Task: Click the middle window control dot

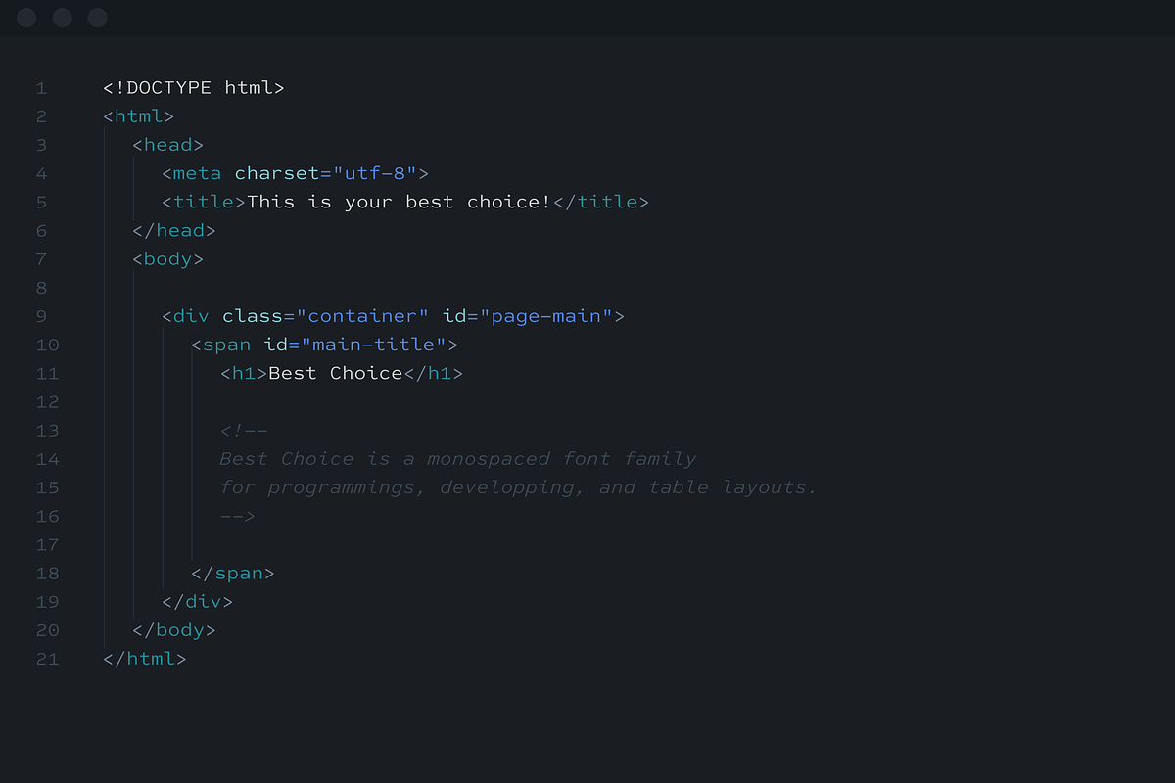Action: [63, 18]
